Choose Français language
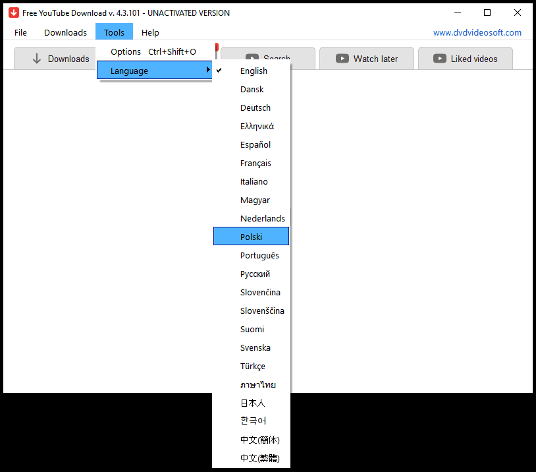 coord(252,163)
